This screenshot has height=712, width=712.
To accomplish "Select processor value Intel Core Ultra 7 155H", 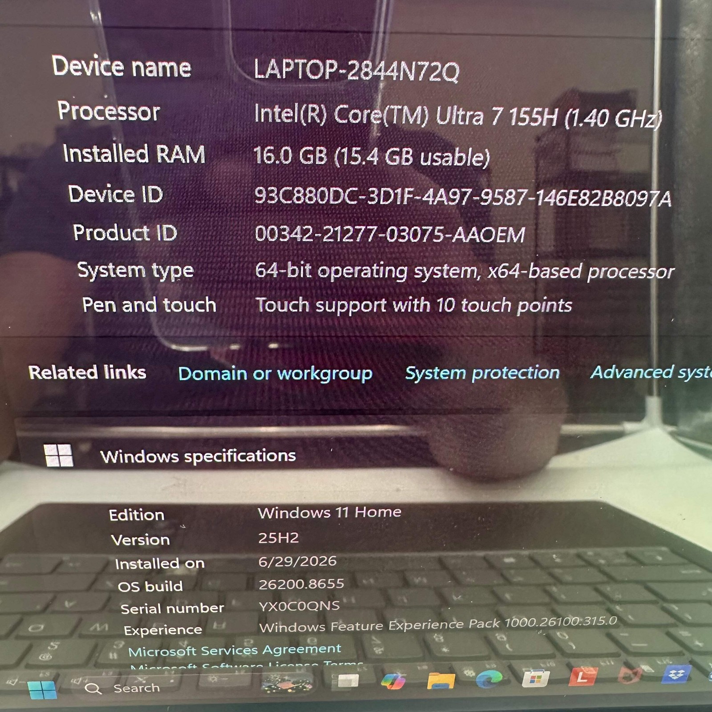I will coord(458,116).
